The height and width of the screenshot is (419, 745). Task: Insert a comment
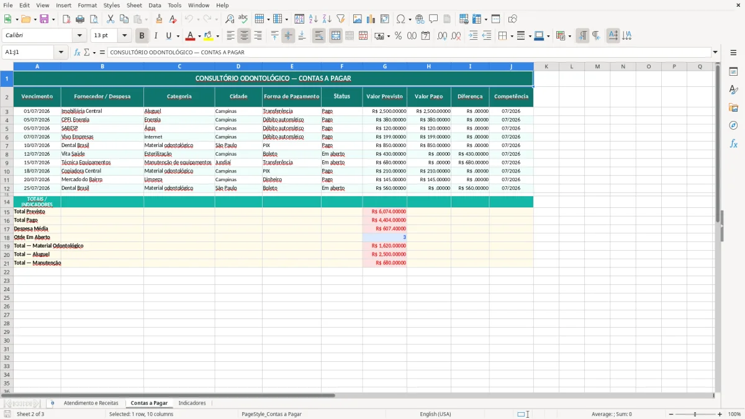433,19
